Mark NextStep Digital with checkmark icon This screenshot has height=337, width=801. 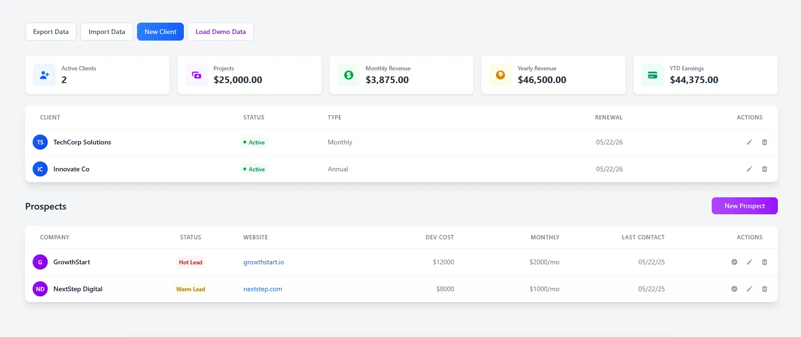point(734,289)
